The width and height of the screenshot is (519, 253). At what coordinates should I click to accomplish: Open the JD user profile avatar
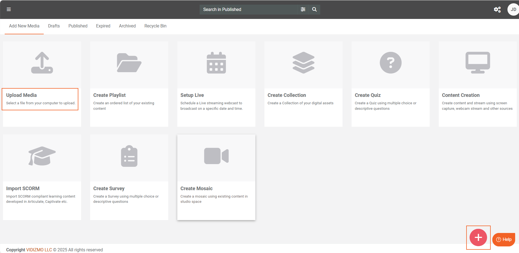pos(513,10)
